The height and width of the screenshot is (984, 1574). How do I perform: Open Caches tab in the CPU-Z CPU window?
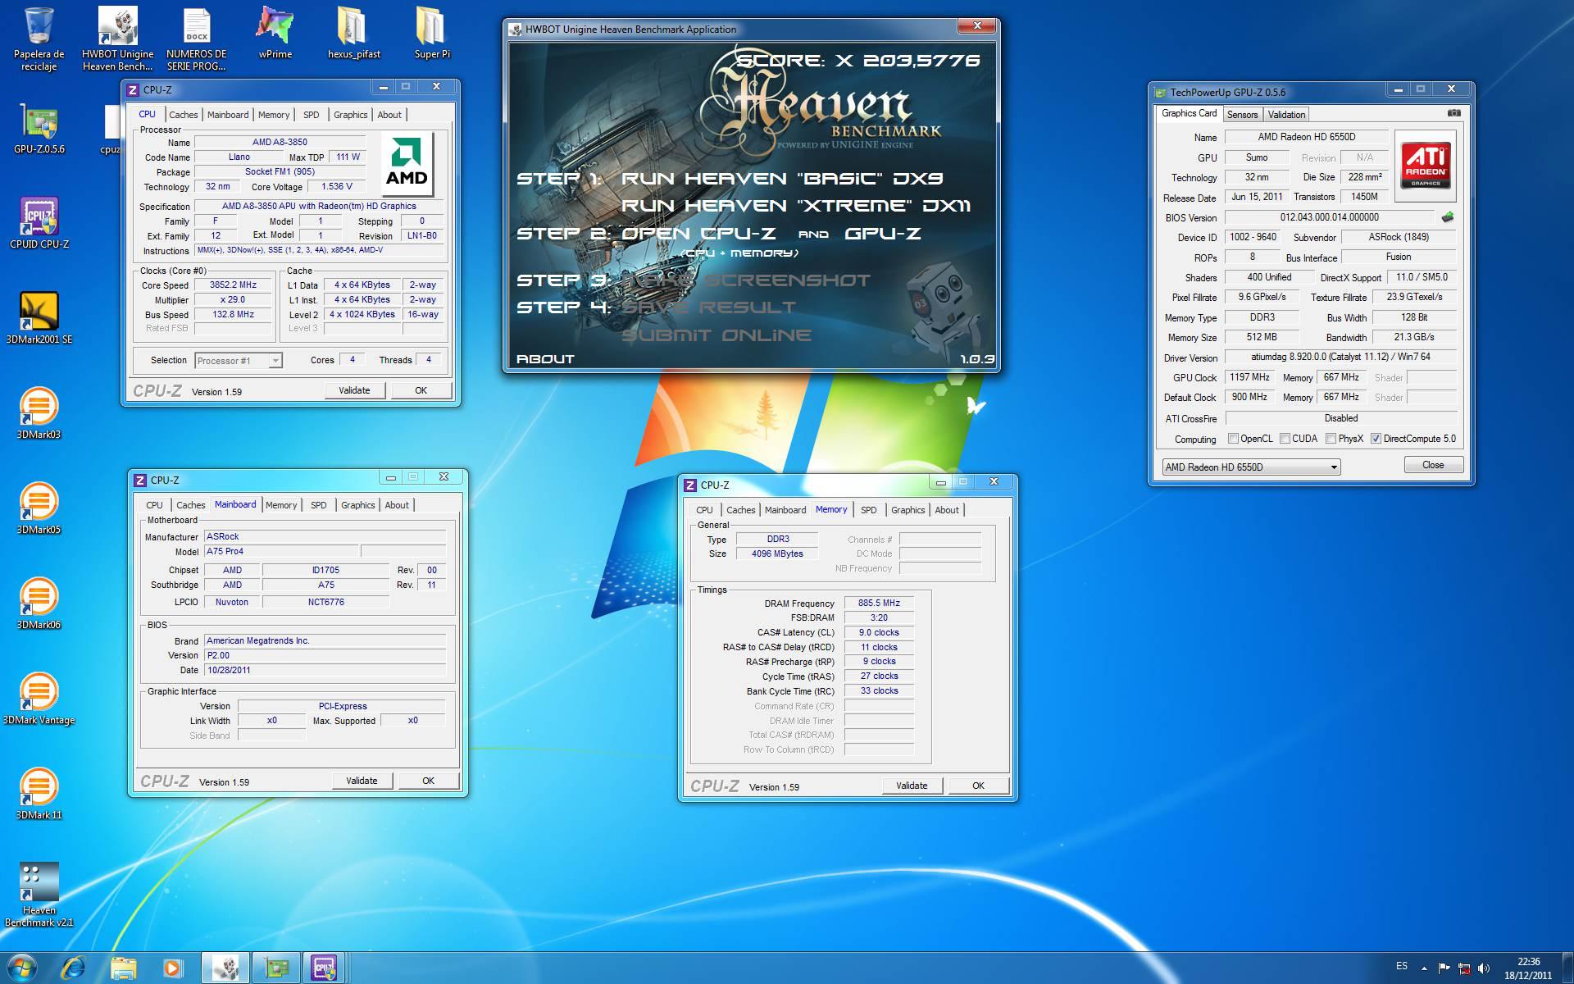(183, 115)
